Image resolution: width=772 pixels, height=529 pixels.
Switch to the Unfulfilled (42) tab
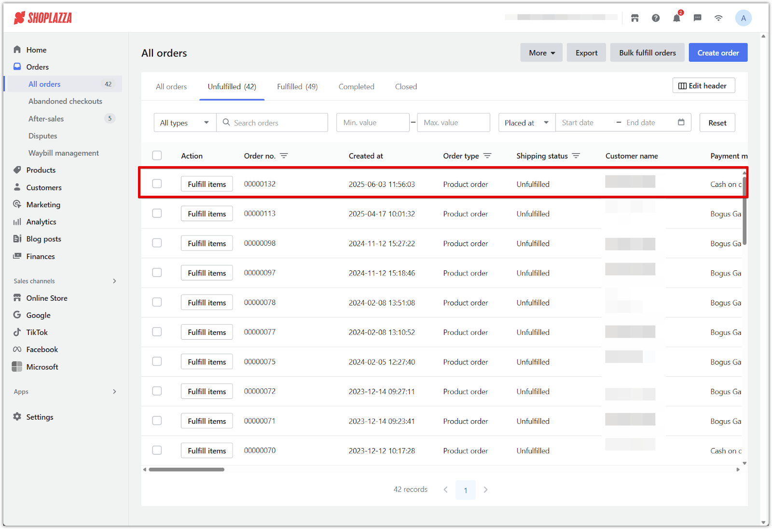point(232,87)
